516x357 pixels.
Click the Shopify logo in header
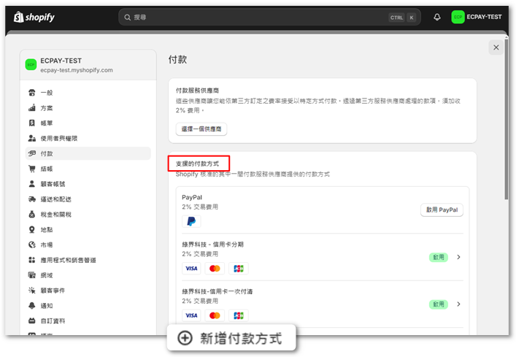pyautogui.click(x=34, y=17)
